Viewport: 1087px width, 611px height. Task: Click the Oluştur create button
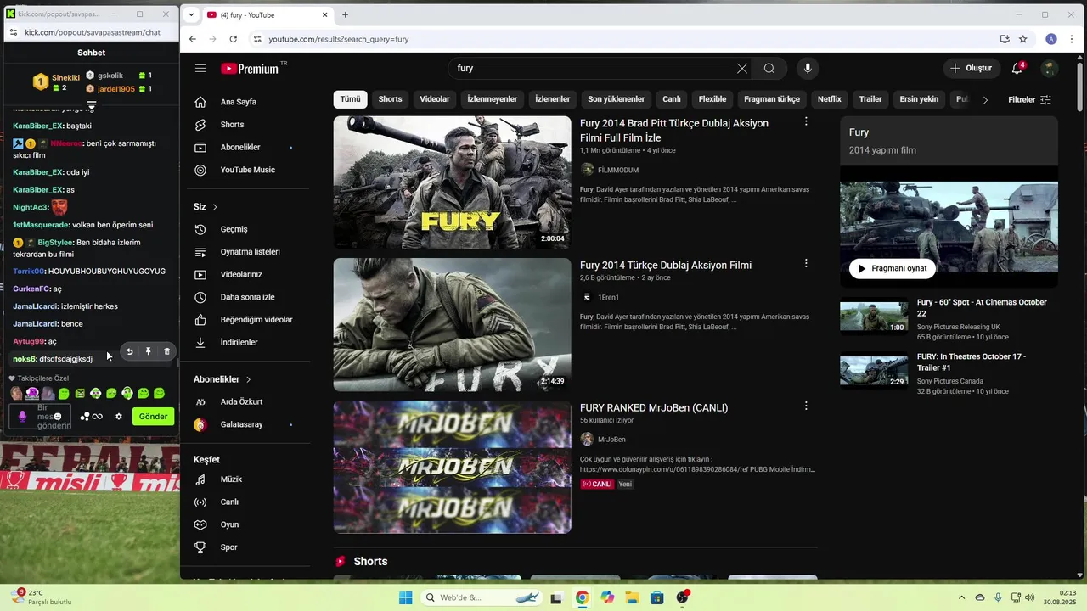coord(972,69)
